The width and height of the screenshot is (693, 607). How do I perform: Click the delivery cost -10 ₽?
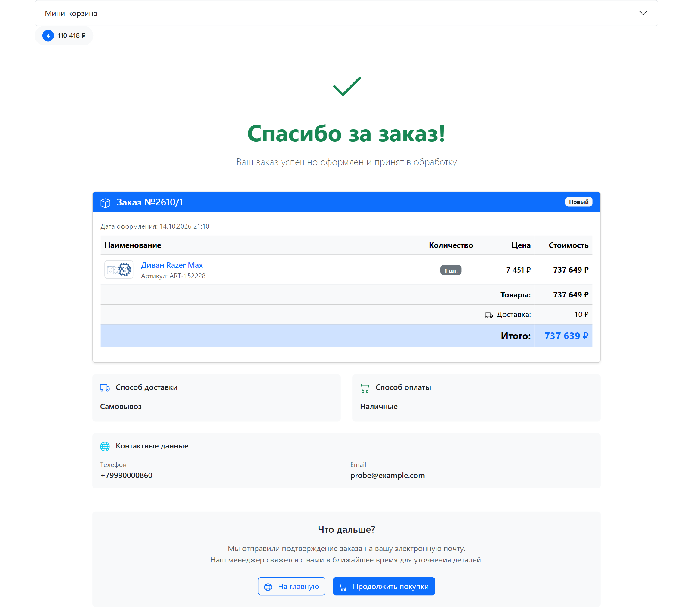click(x=580, y=315)
